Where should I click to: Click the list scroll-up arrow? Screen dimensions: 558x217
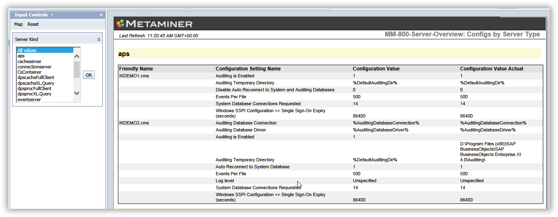pyautogui.click(x=77, y=57)
